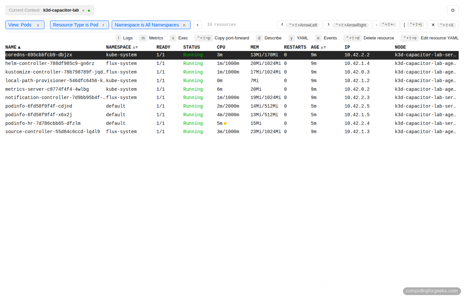The height and width of the screenshot is (298, 464).
Task: Click the MEM column header
Action: coord(255,47)
